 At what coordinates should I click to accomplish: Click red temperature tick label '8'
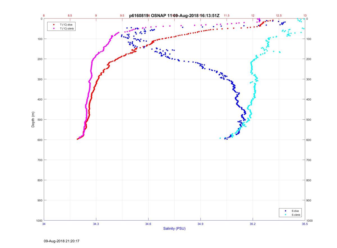point(44,16)
